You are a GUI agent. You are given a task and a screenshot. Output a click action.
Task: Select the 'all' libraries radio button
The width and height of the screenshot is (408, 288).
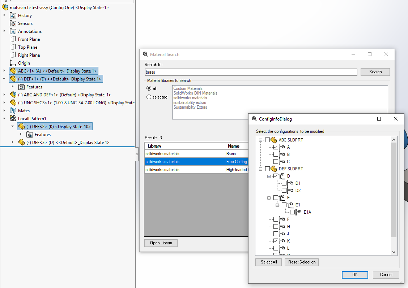149,88
